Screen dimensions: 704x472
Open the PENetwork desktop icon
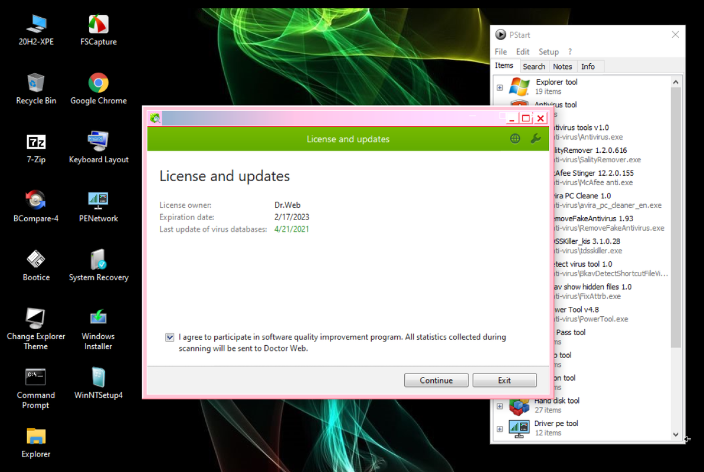pyautogui.click(x=99, y=206)
